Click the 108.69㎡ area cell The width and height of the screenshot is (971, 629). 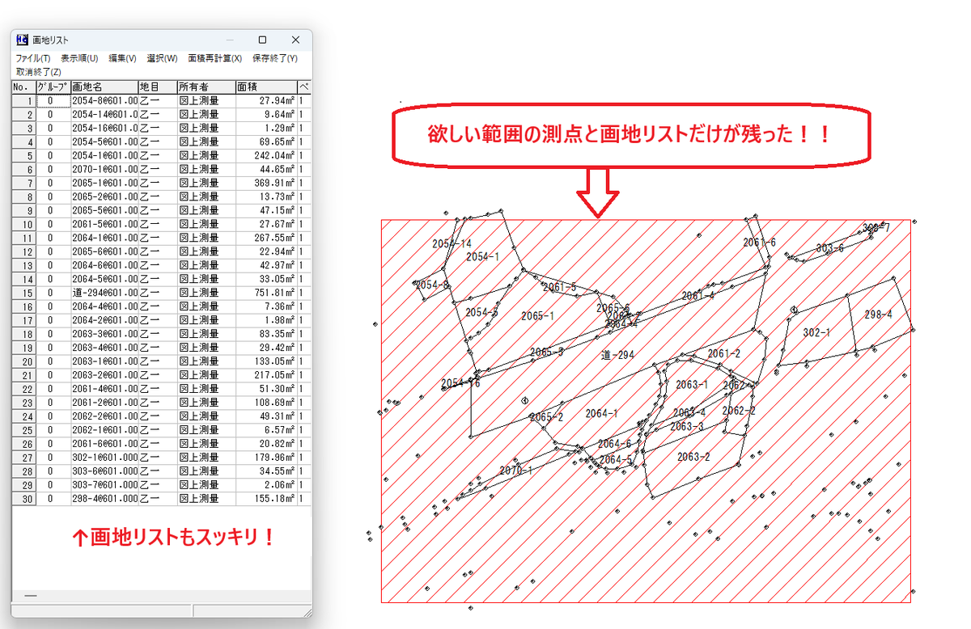[x=266, y=403]
